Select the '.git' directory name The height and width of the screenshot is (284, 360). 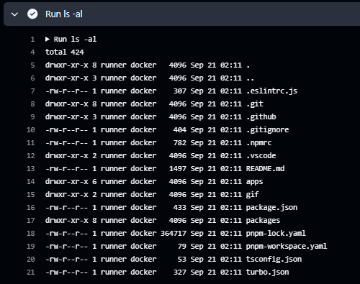pyautogui.click(x=255, y=104)
